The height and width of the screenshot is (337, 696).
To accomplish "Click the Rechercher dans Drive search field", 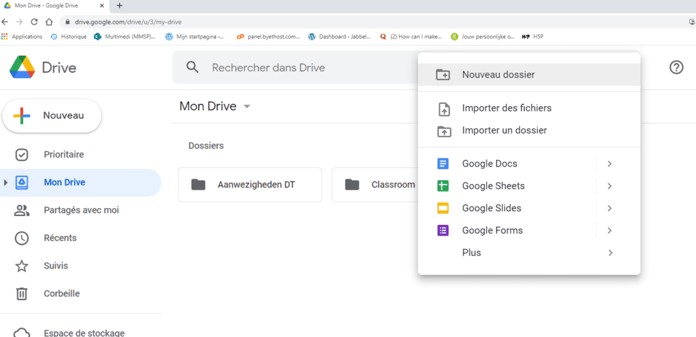I will (x=295, y=67).
